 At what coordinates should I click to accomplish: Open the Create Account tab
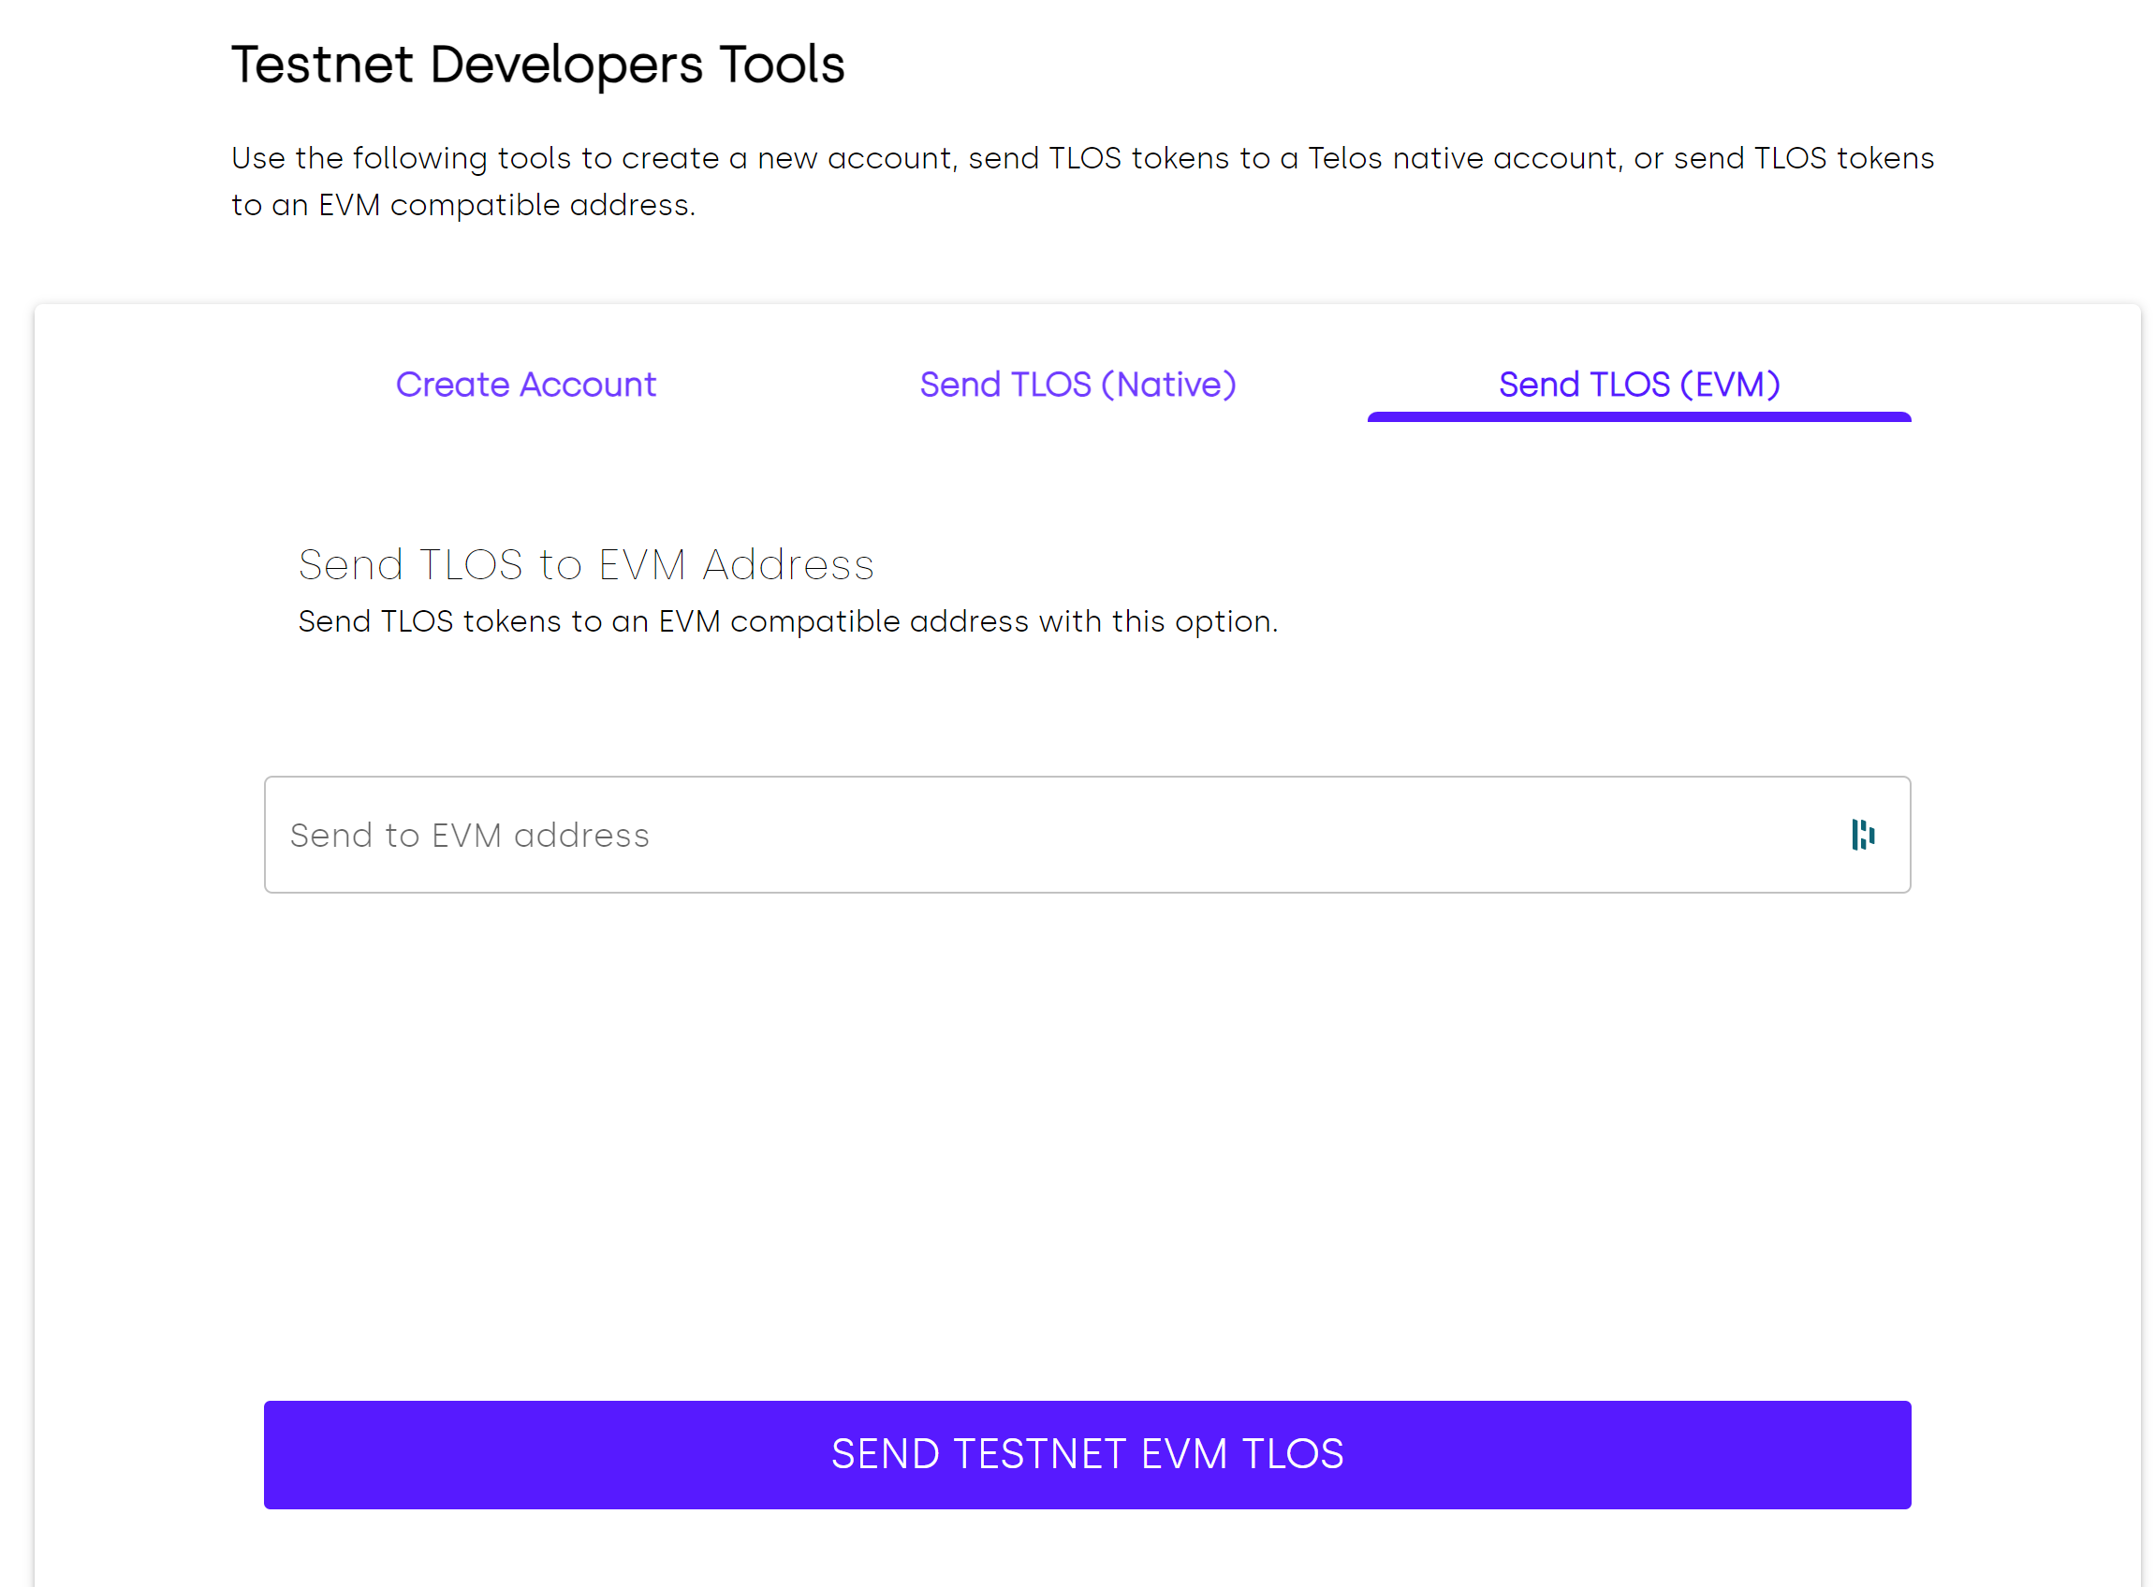pyautogui.click(x=526, y=385)
